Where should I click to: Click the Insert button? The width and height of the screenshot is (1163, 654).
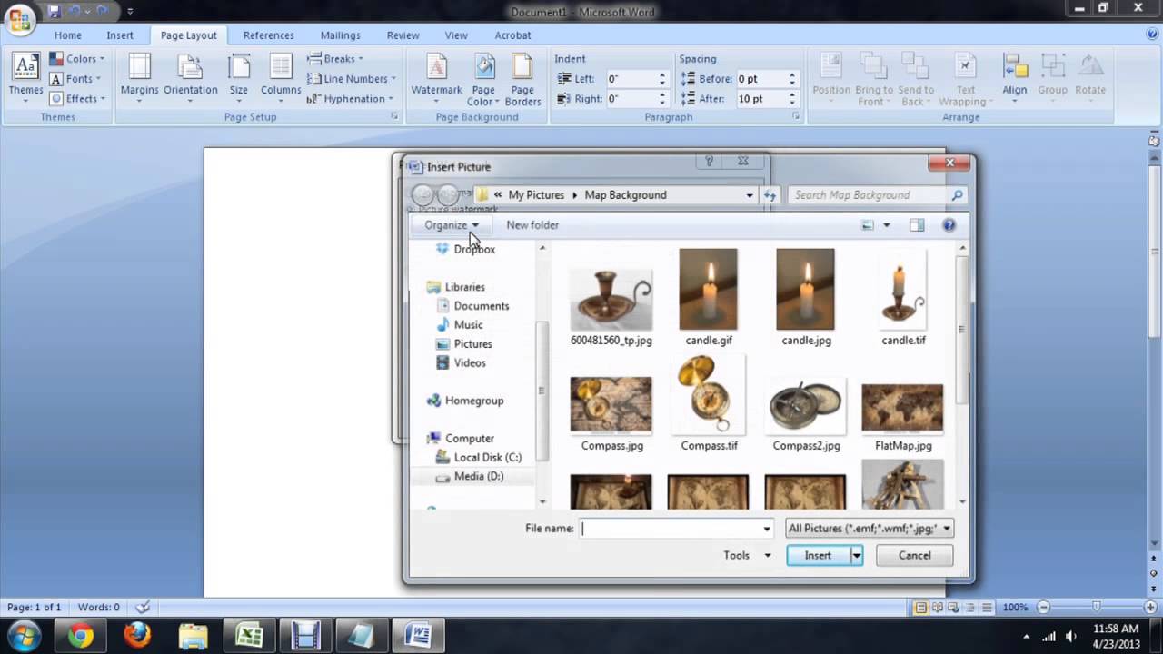tap(818, 556)
